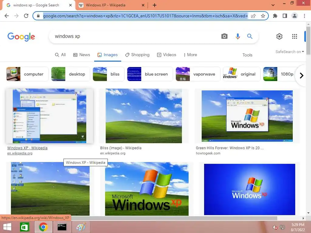This screenshot has height=233, width=311.
Task: Click the URL in the address bar
Action: coord(145,16)
